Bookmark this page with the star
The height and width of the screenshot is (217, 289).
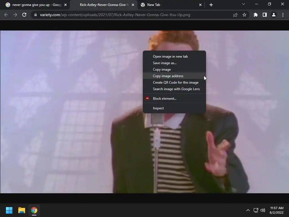pos(244,15)
